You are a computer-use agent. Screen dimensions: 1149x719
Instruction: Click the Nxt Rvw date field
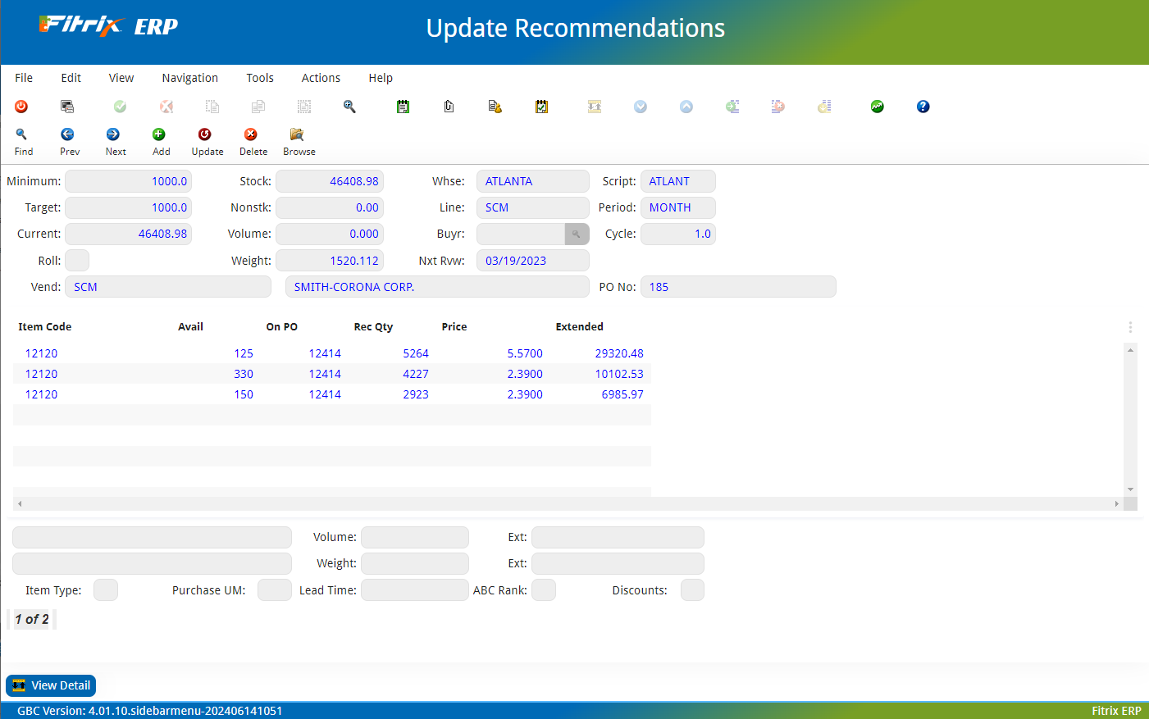[532, 260]
